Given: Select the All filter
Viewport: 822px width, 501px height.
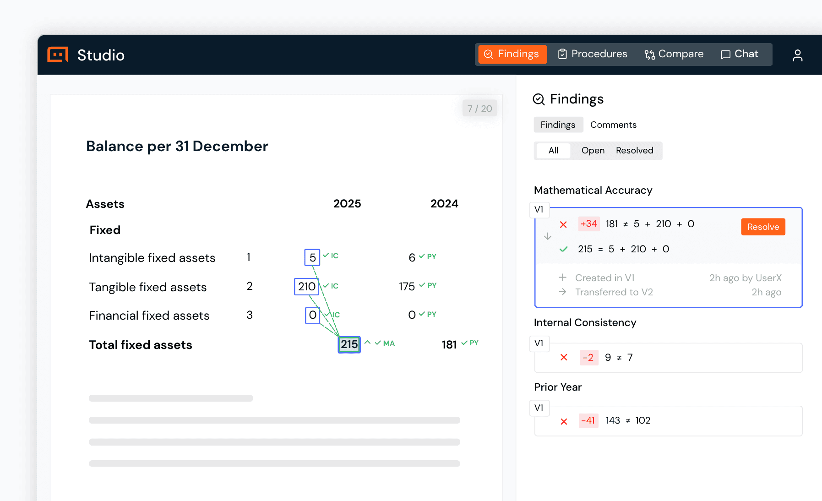Looking at the screenshot, I should tap(553, 150).
